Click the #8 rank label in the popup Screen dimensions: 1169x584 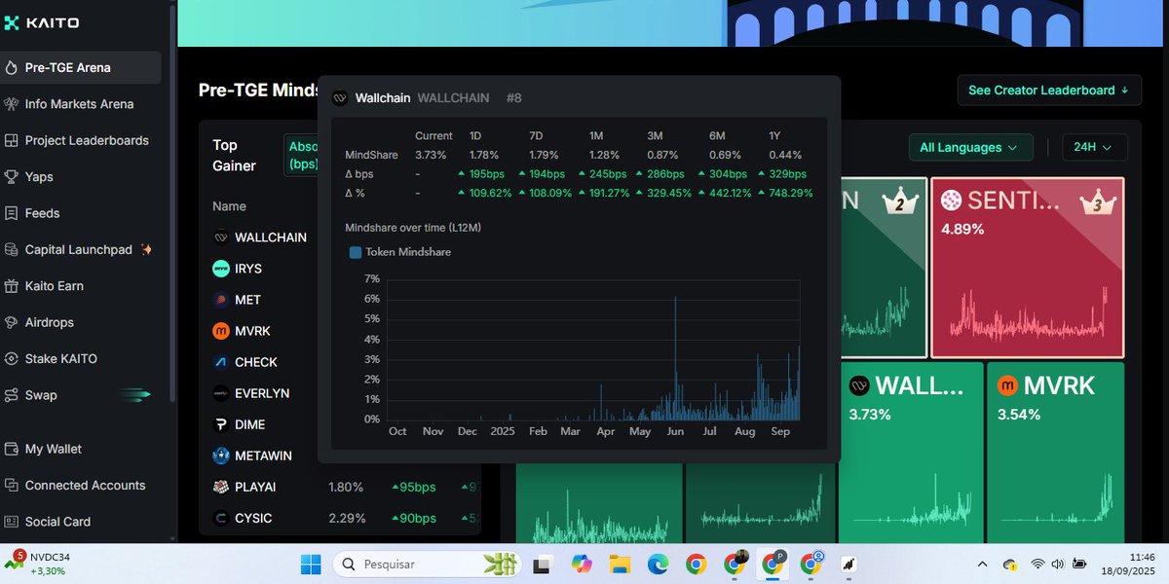coord(514,98)
